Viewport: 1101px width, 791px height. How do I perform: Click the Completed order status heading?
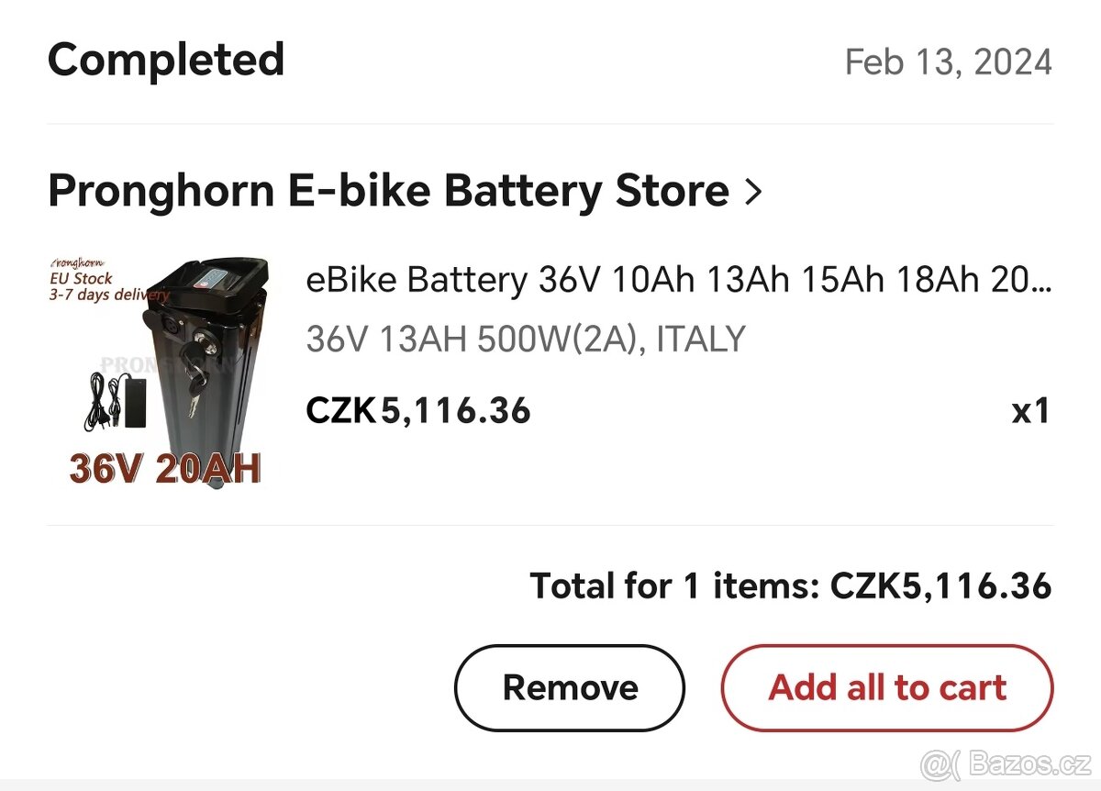click(166, 61)
